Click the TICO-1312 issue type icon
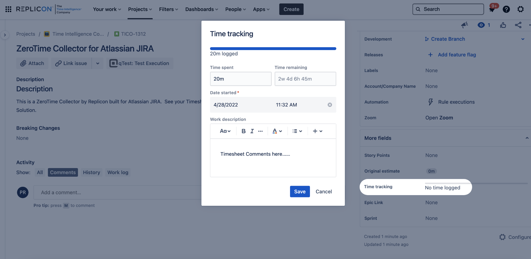 coord(117,34)
